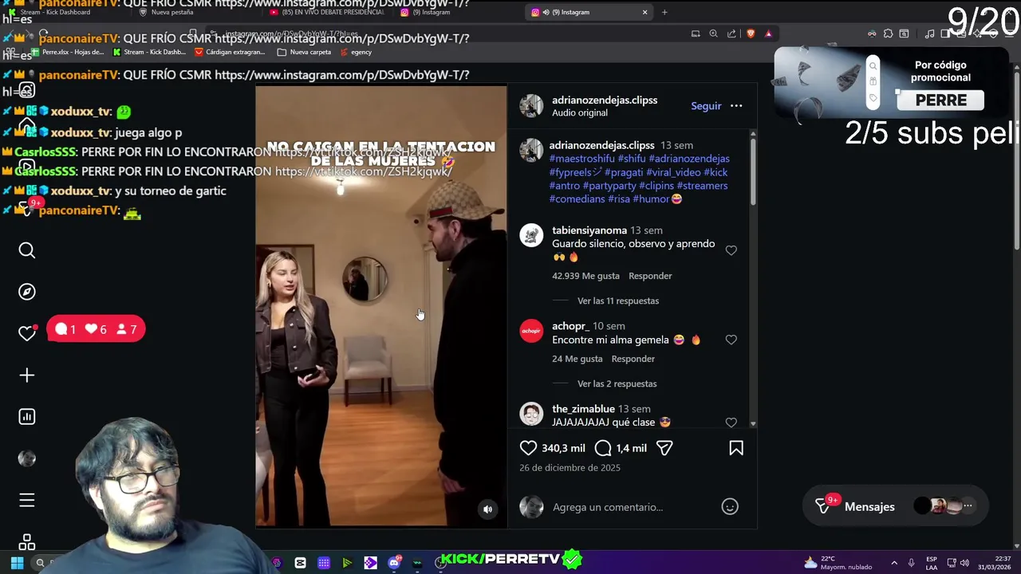Click the create new post plus icon
The image size is (1021, 574).
click(x=27, y=375)
